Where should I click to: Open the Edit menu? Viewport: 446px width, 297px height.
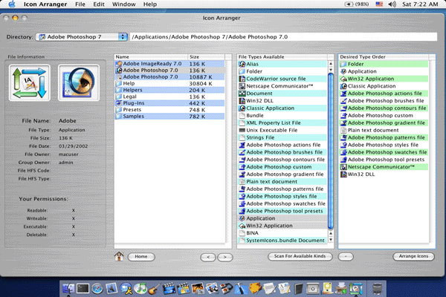coord(99,4)
